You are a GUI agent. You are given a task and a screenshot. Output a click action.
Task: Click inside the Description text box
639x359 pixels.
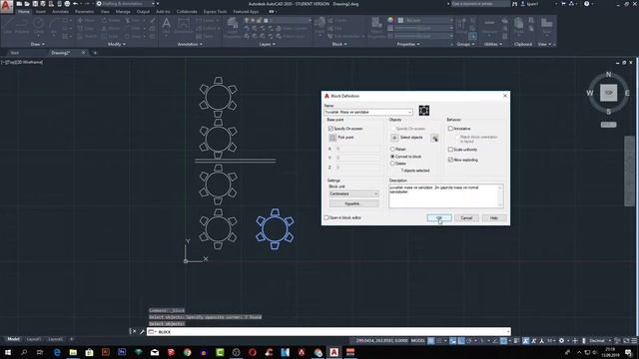[446, 195]
